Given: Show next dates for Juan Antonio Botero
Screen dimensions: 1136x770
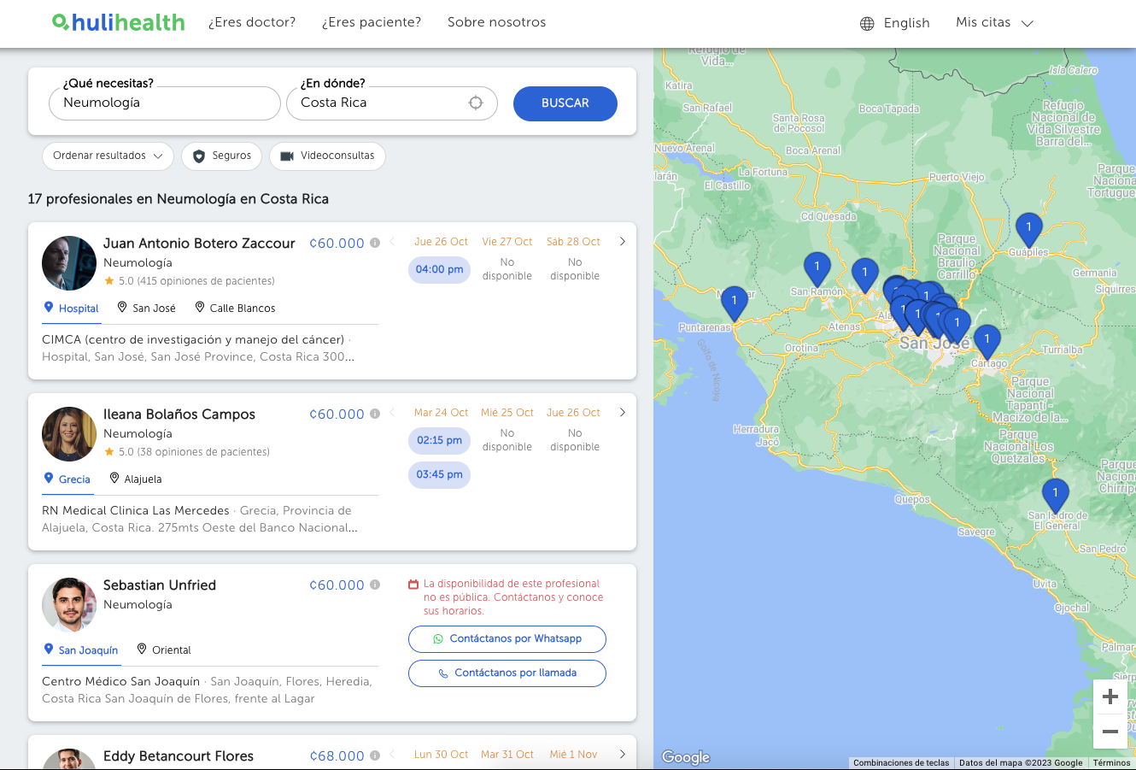Looking at the screenshot, I should (623, 241).
